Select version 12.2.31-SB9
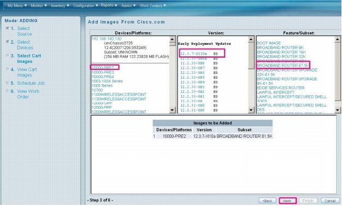The width and height of the screenshot is (342, 206). [x=192, y=105]
